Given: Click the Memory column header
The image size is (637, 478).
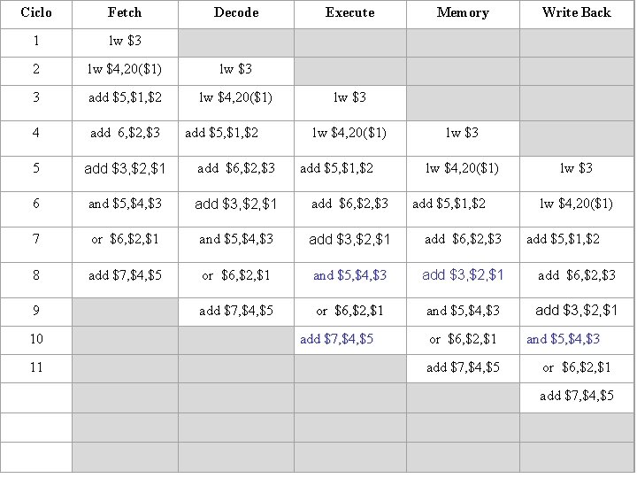Looking at the screenshot, I should click(x=463, y=13).
